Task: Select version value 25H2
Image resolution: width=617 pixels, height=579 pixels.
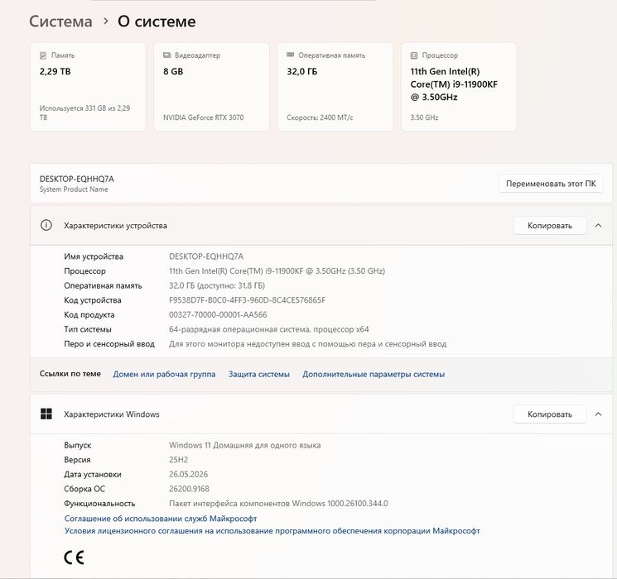Action: click(178, 460)
